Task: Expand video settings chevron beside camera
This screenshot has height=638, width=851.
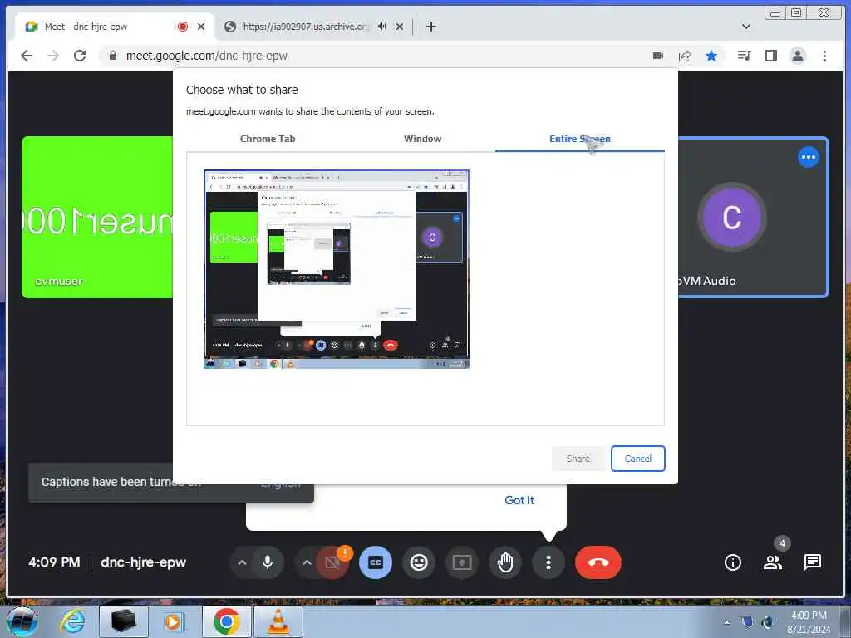Action: point(307,562)
